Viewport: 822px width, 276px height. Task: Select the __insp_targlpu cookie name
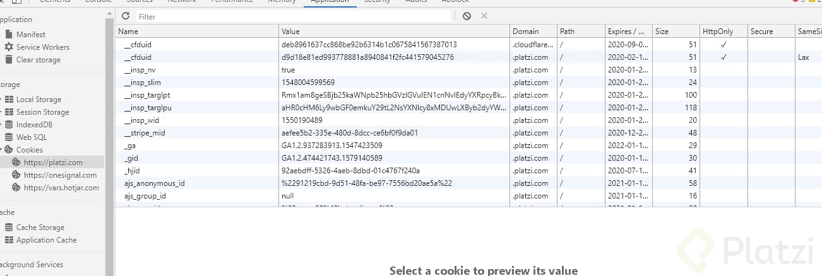(x=146, y=108)
